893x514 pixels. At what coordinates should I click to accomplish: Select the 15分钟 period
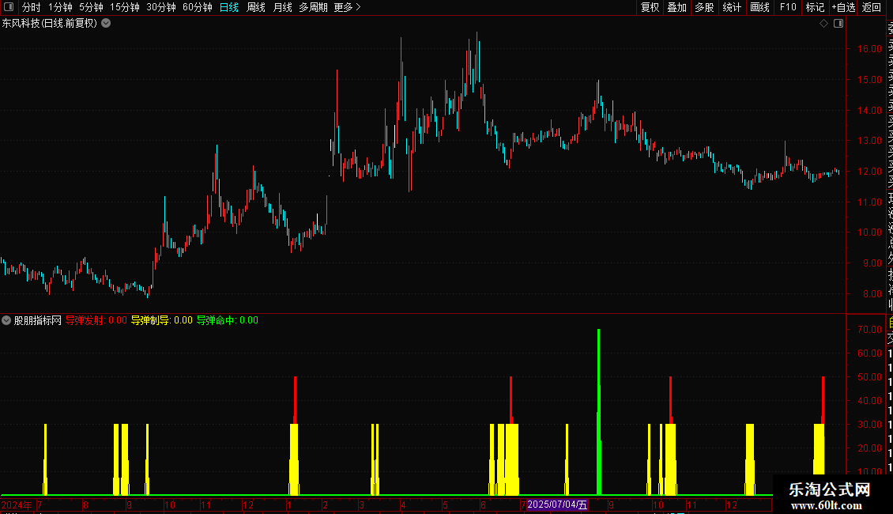point(124,7)
